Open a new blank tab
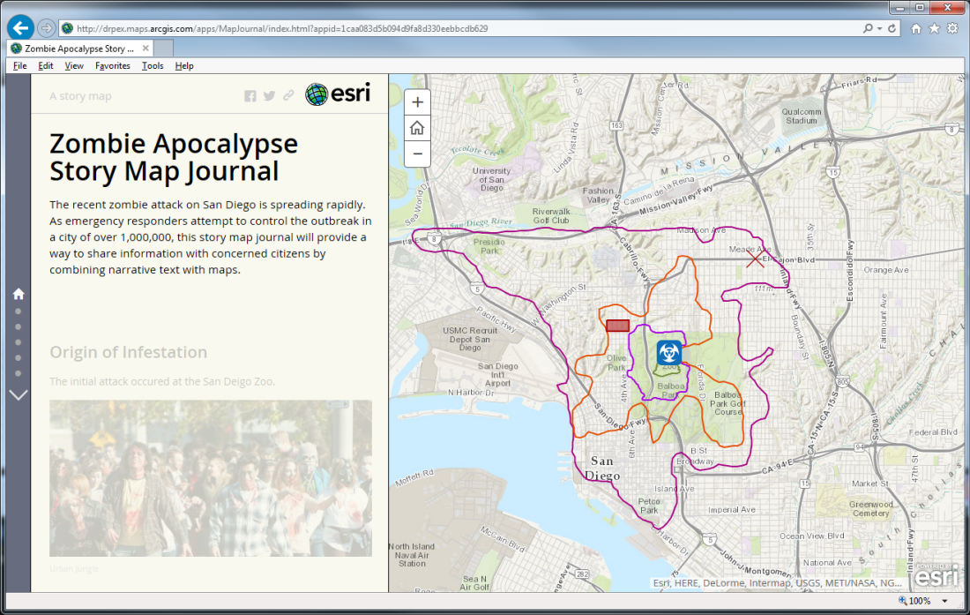Image resolution: width=970 pixels, height=615 pixels. pos(163,49)
